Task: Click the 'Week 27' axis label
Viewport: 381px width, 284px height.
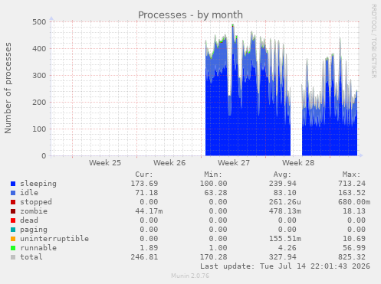Action: 234,163
